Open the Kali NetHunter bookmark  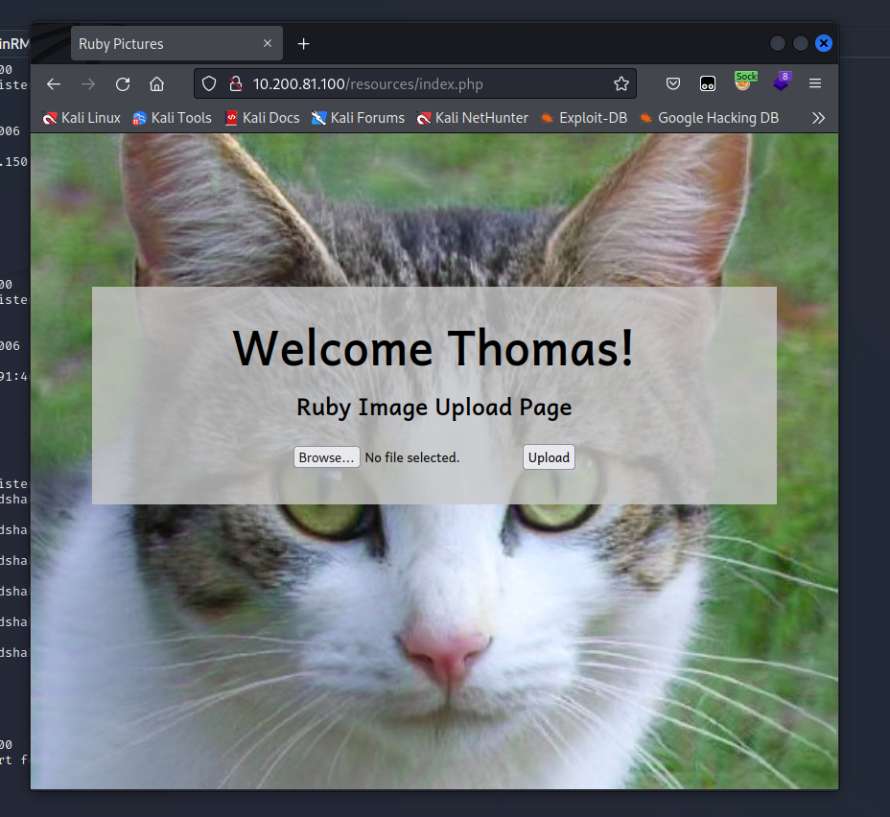(x=472, y=118)
